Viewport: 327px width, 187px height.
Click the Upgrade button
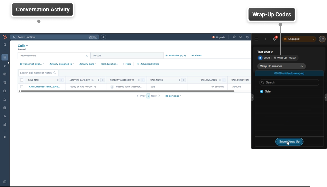point(219,37)
